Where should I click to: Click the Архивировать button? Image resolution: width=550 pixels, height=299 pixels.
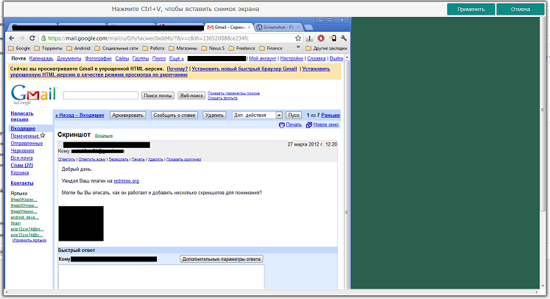127,115
